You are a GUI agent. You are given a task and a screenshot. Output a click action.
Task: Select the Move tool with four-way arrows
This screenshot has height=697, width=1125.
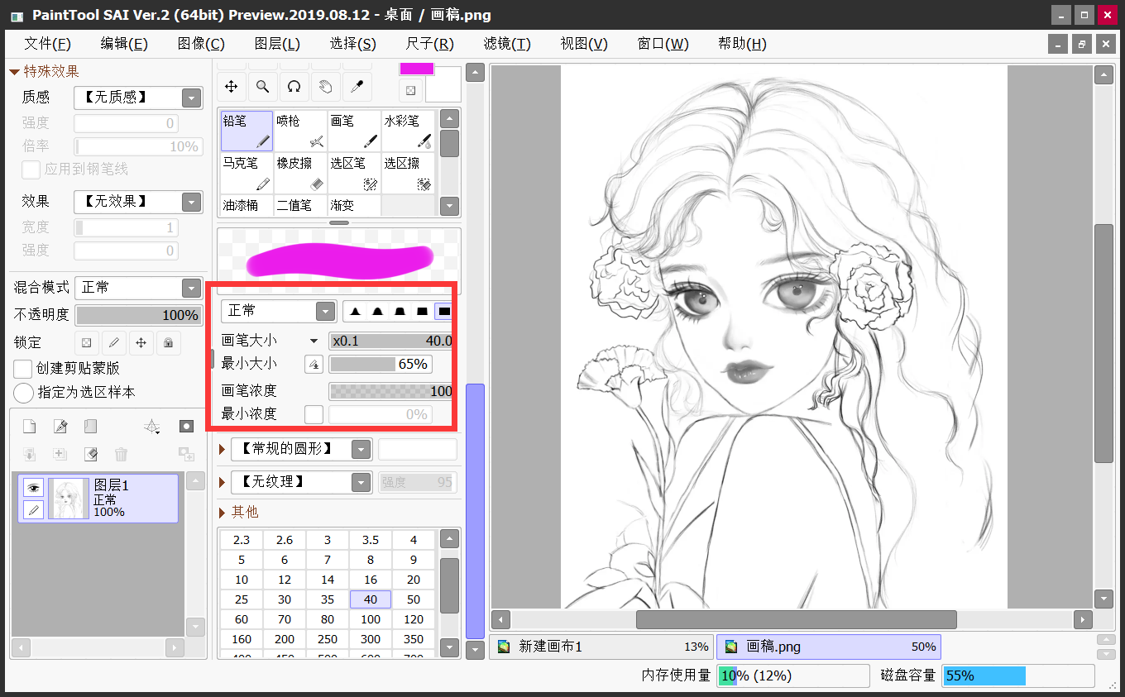(x=232, y=86)
